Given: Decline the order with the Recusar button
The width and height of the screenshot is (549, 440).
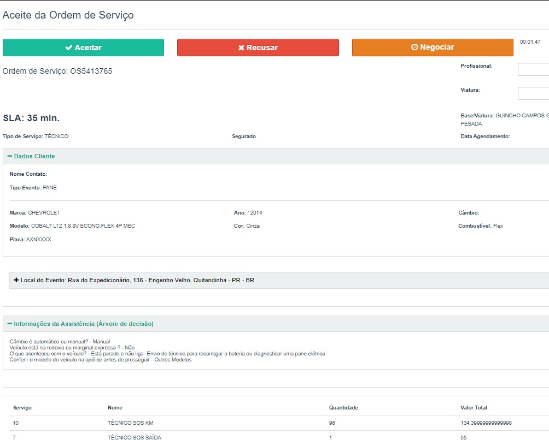Looking at the screenshot, I should point(258,47).
